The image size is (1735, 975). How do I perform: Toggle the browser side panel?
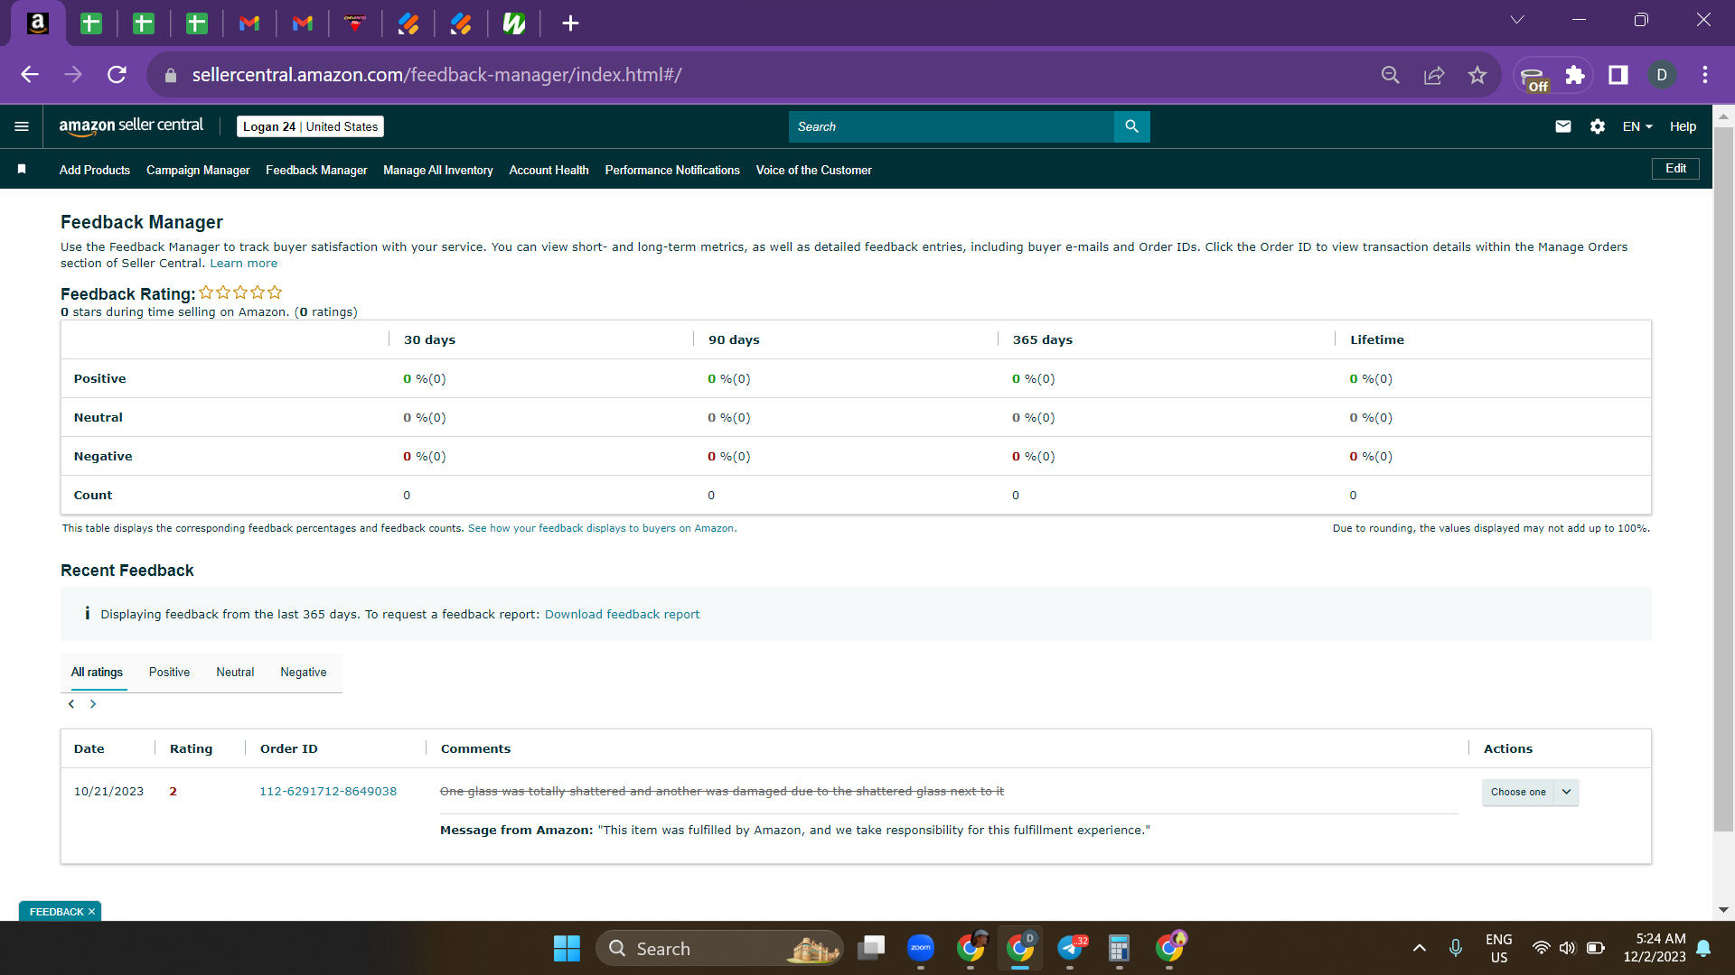(1618, 75)
